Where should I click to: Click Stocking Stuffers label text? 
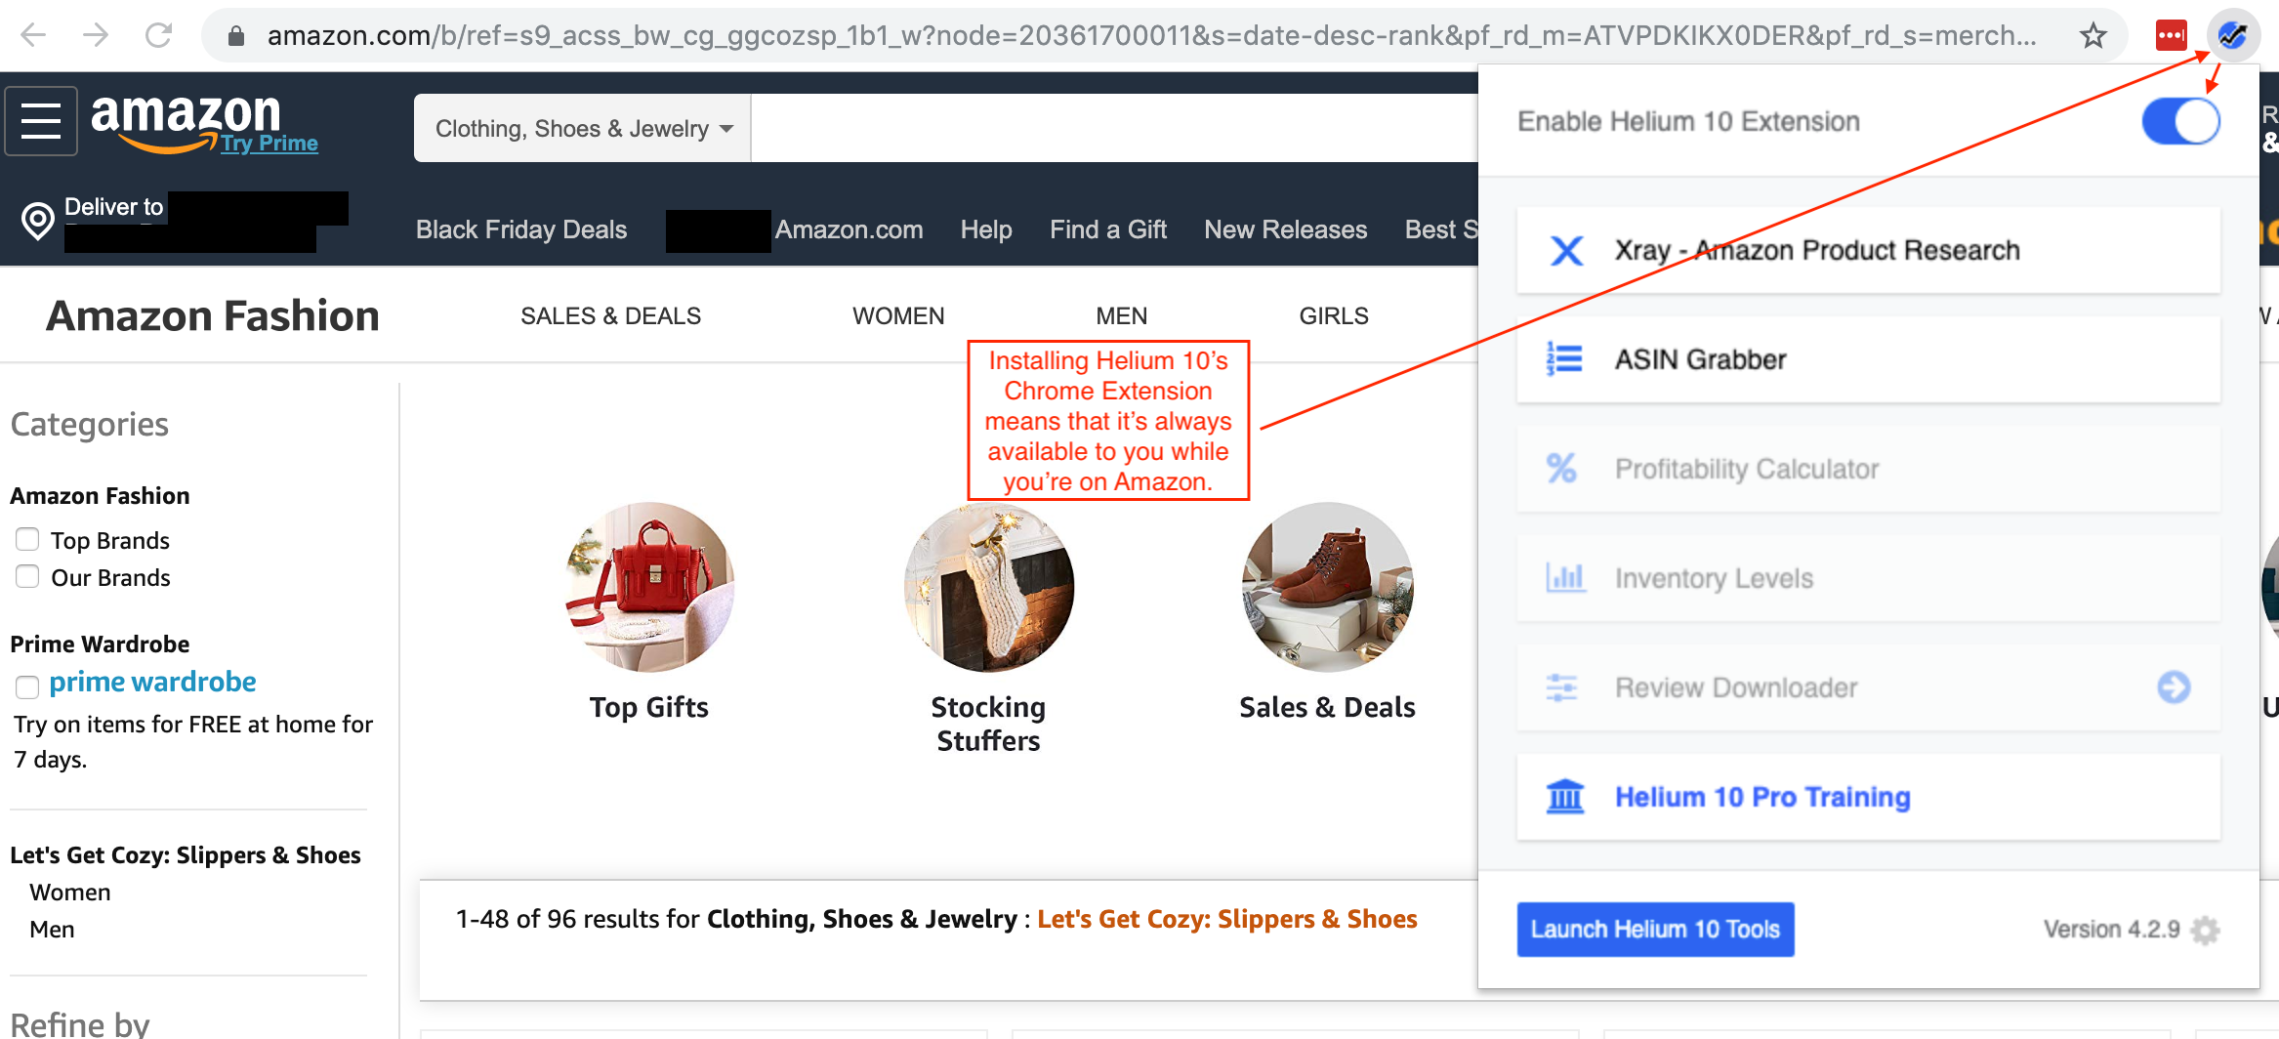(x=988, y=724)
